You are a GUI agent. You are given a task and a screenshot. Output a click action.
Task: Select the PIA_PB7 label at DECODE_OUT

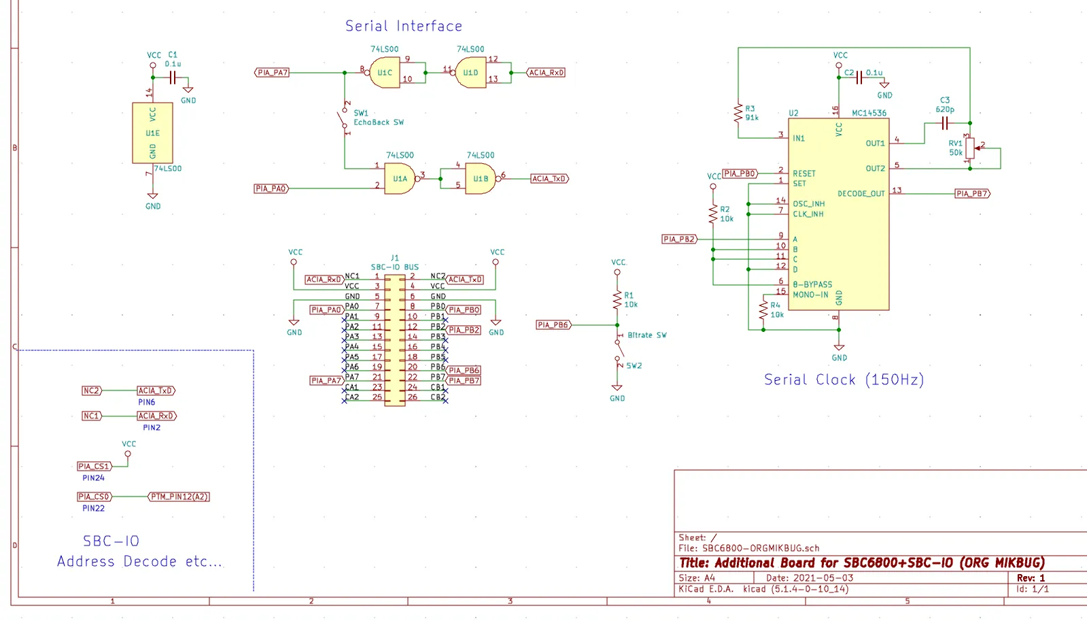click(x=973, y=194)
